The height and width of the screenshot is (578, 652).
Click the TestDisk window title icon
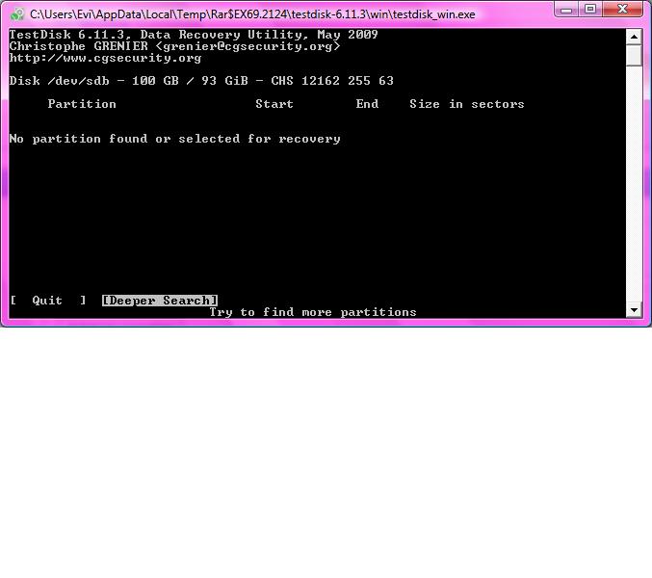coord(17,14)
